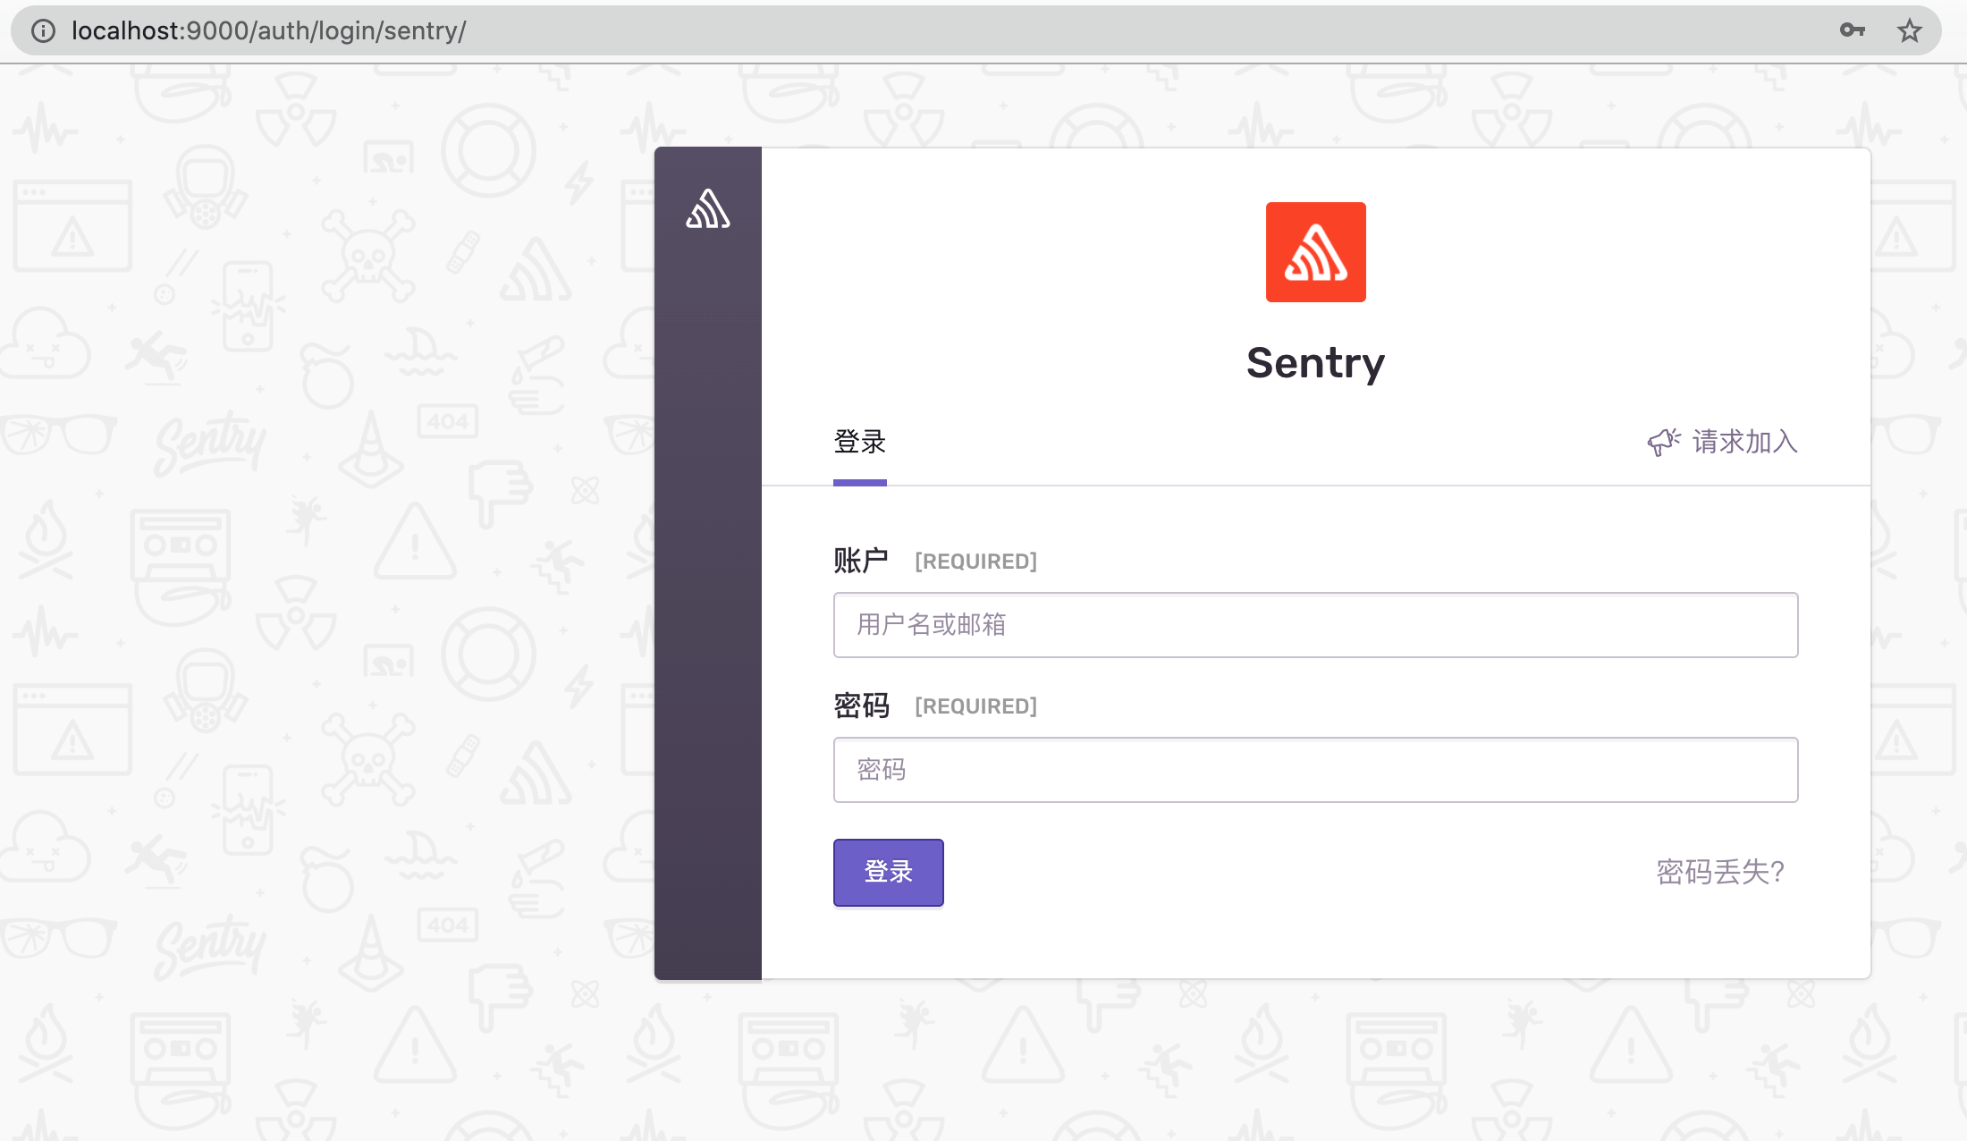Click the megaphone icon beside 请求加入
The width and height of the screenshot is (1967, 1141).
tap(1663, 442)
